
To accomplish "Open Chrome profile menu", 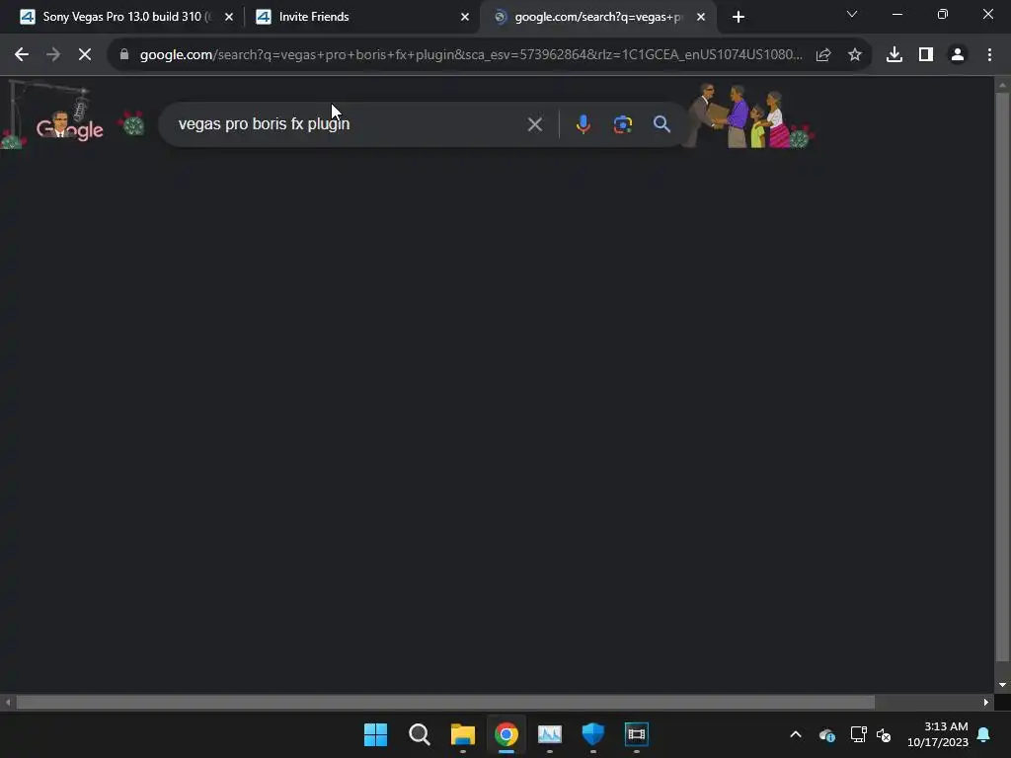I will click(x=958, y=55).
